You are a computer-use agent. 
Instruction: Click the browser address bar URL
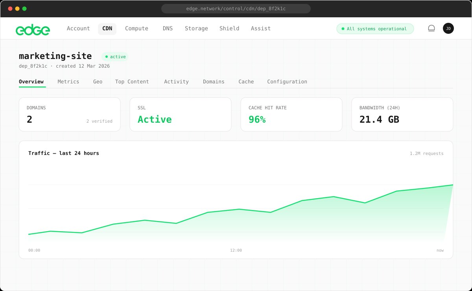point(236,9)
